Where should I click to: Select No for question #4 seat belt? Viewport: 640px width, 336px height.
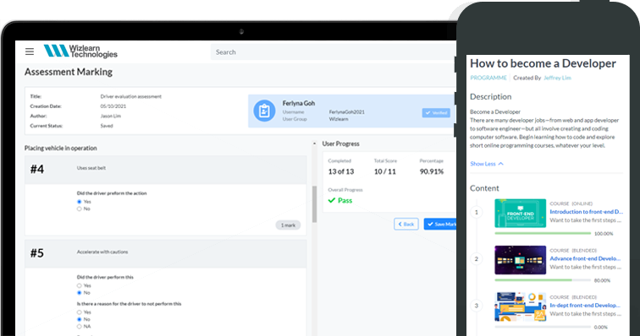pos(80,209)
